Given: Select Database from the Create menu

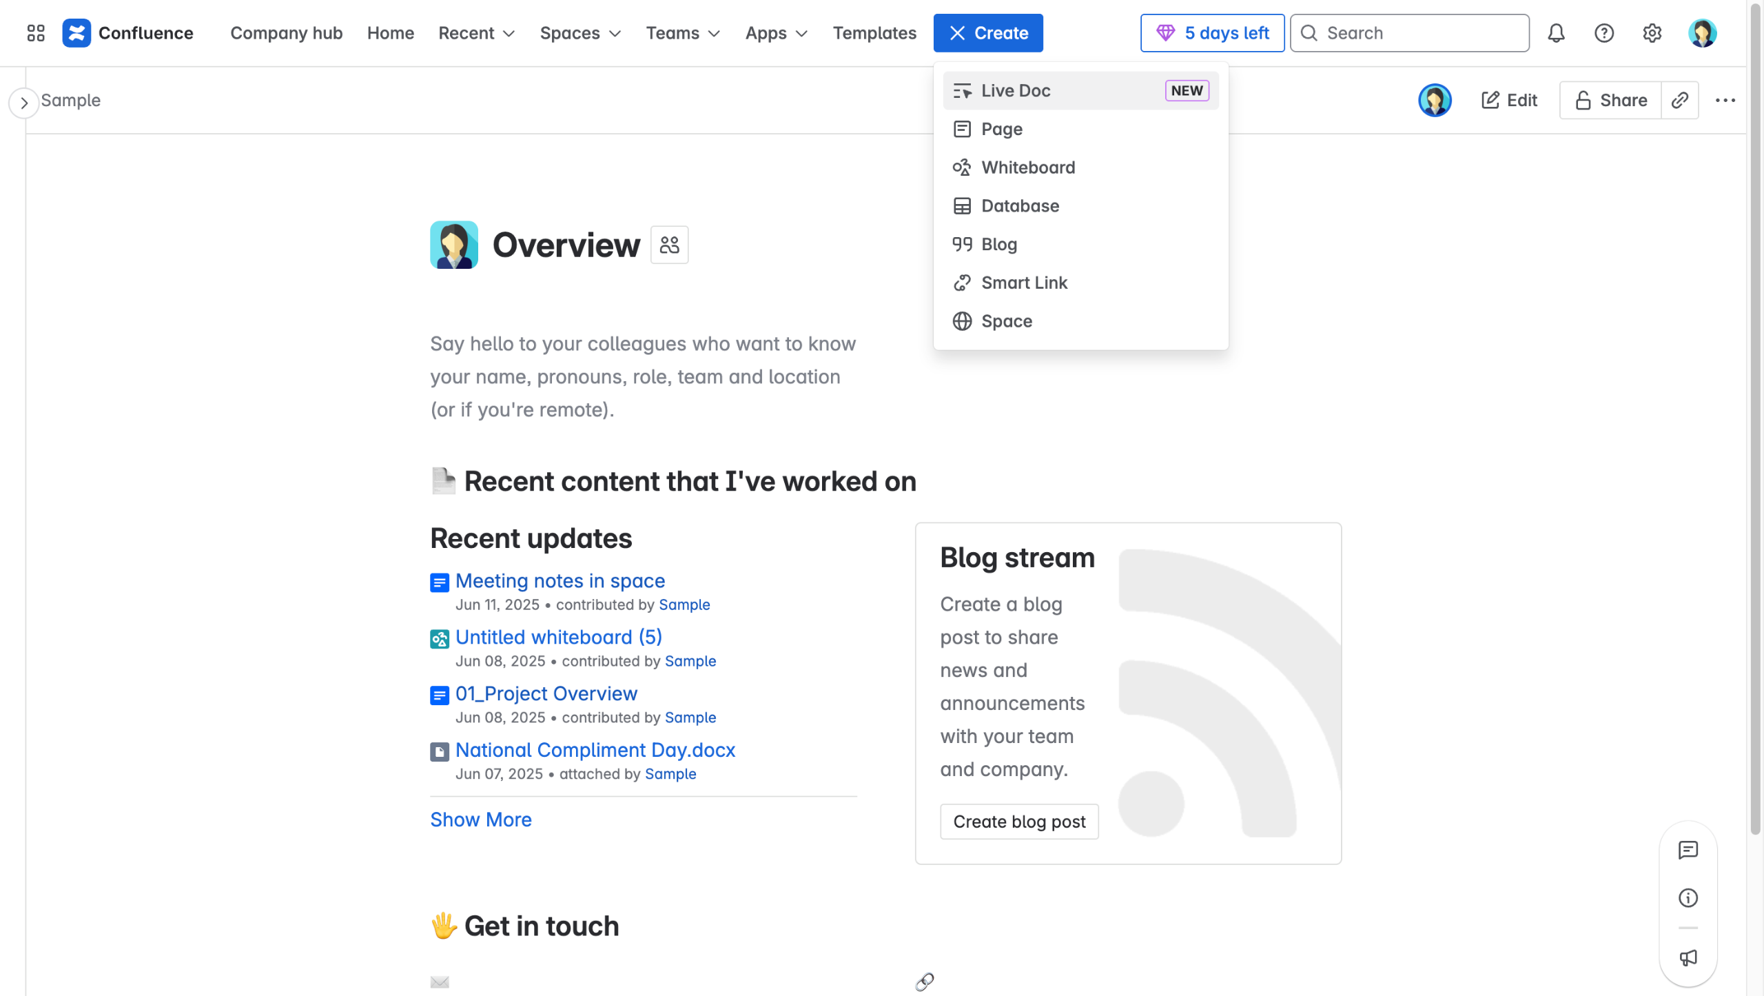Looking at the screenshot, I should (x=1020, y=206).
